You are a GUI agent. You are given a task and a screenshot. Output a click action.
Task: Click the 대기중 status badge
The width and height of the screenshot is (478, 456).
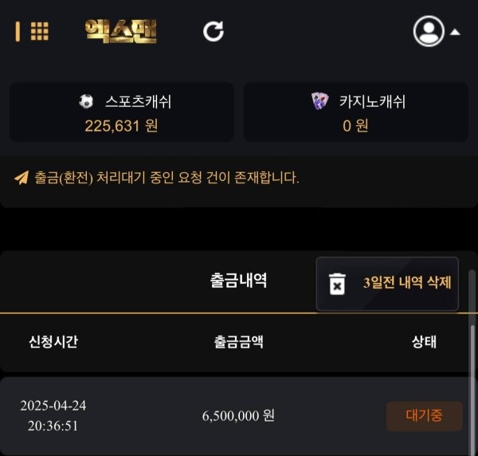[x=425, y=416]
